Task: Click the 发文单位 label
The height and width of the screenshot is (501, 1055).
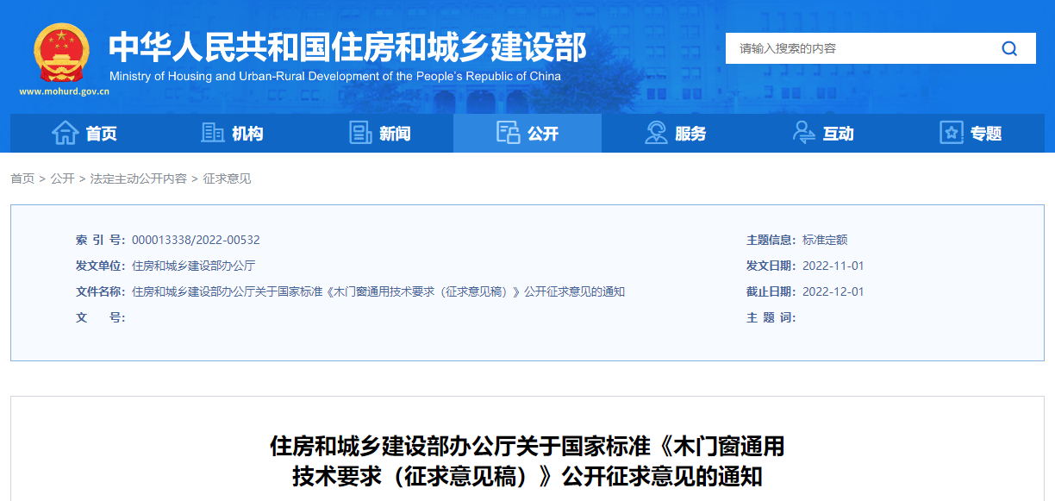Action: 100,266
